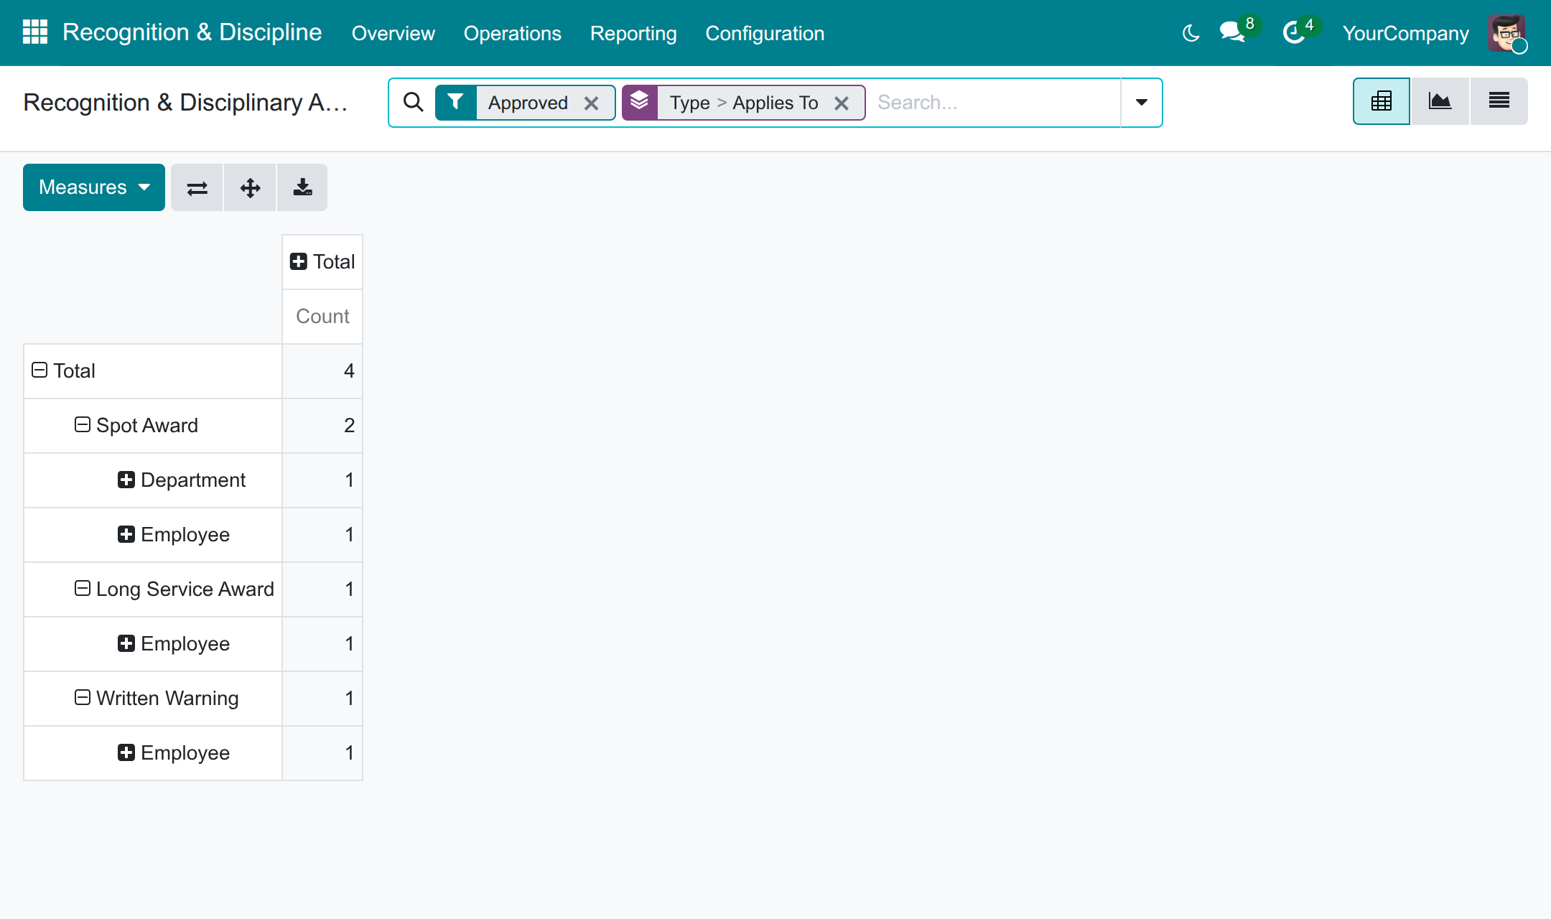This screenshot has height=919, width=1551.
Task: Switch to list view
Action: click(1499, 101)
